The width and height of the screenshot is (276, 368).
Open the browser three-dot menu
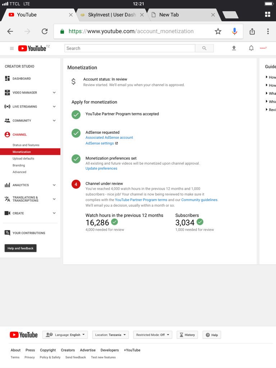pos(268,31)
